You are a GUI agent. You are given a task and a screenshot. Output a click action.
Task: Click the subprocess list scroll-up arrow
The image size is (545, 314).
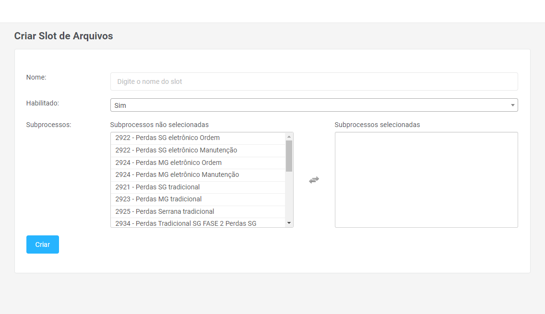pyautogui.click(x=289, y=137)
